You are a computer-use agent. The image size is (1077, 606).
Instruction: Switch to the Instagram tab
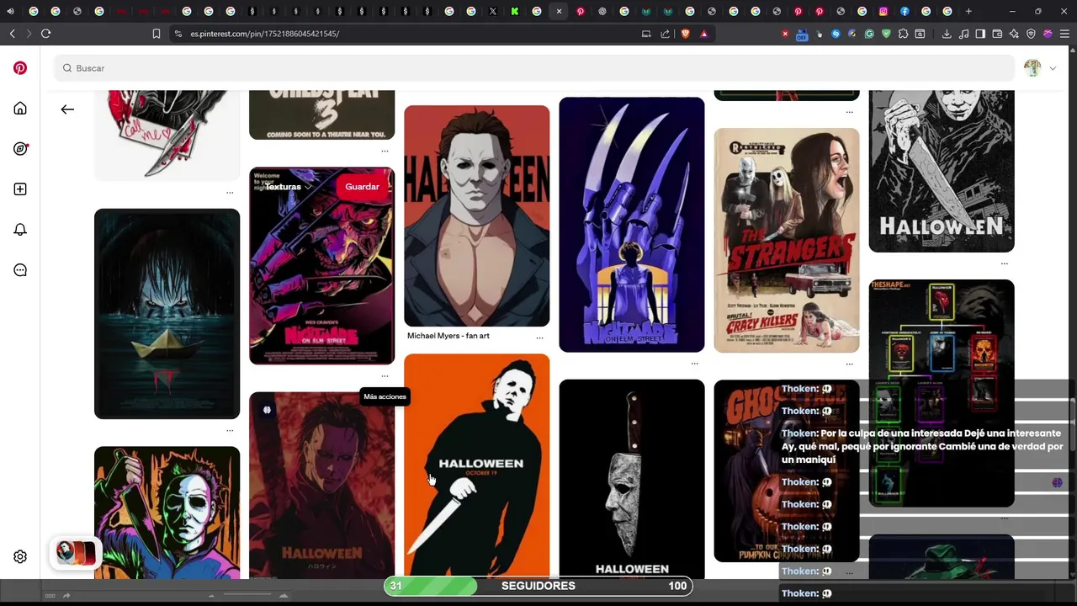pos(883,11)
